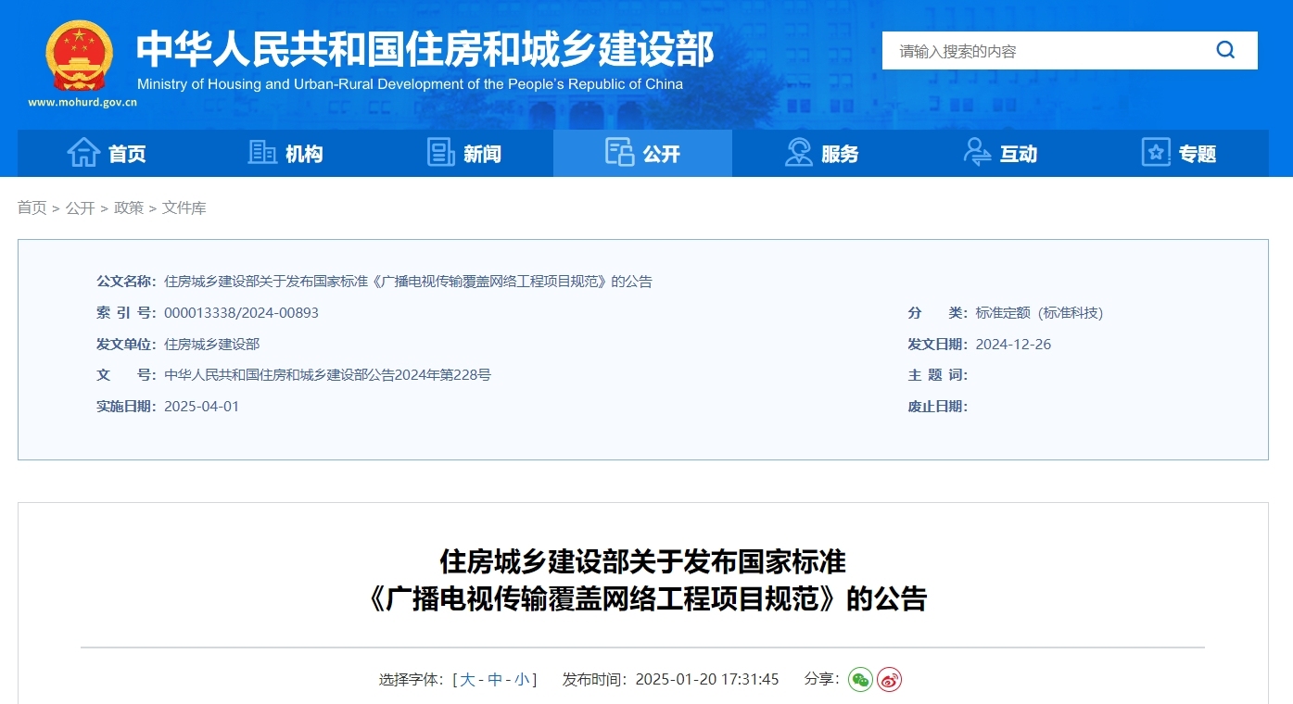Click inside the search input field
This screenshot has width=1293, height=704.
click(1038, 50)
